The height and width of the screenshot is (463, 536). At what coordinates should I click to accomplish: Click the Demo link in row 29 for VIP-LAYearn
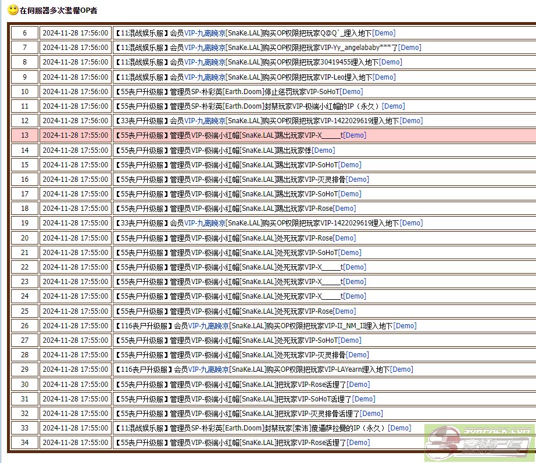coord(401,369)
